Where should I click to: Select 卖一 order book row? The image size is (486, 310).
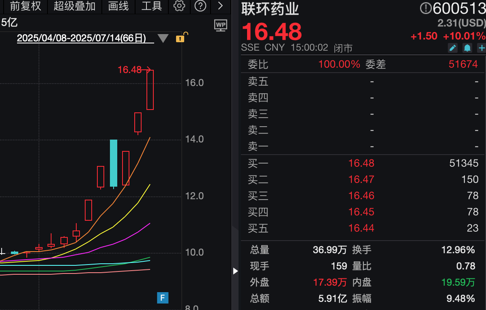[363, 146]
